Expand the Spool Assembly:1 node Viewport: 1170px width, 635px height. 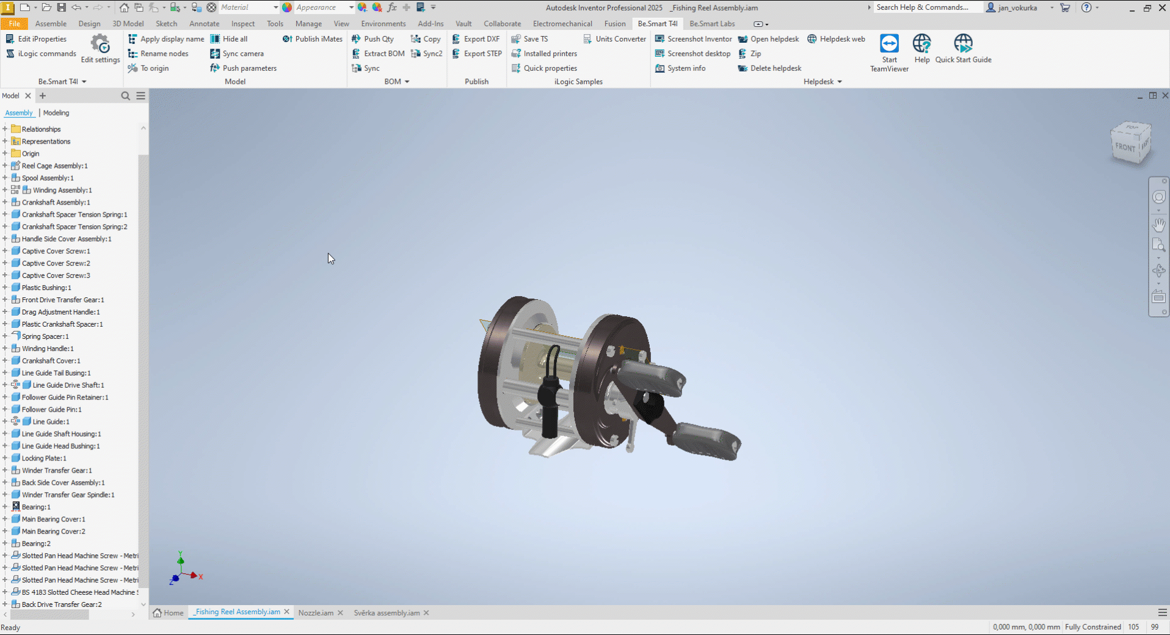[5, 178]
